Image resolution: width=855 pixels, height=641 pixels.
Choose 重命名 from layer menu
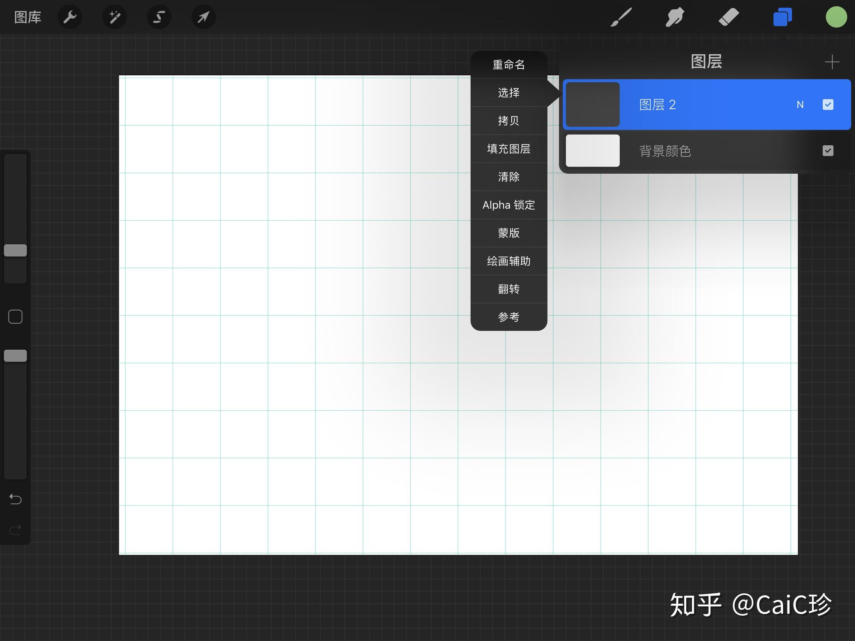point(509,65)
